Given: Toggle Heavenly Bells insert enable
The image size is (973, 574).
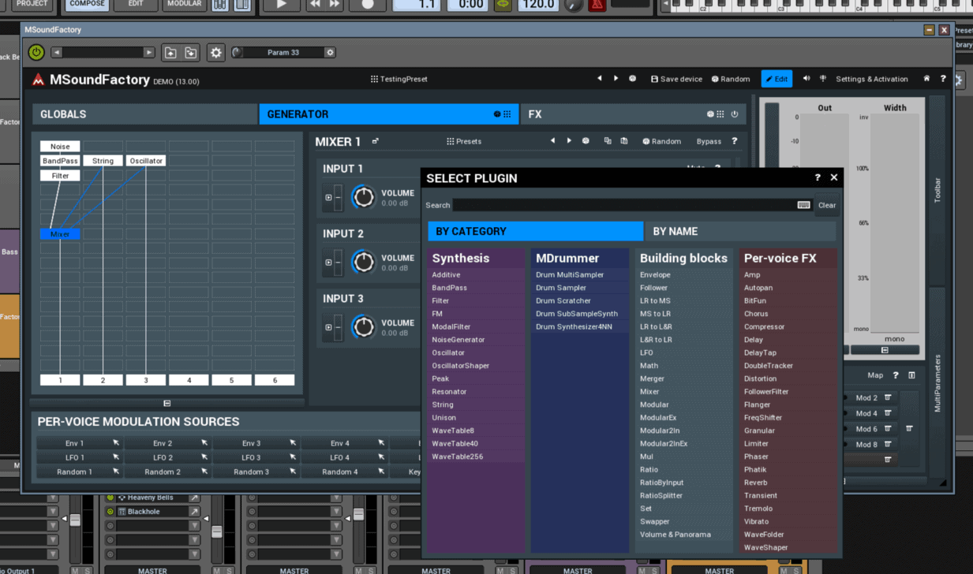Looking at the screenshot, I should [x=110, y=498].
